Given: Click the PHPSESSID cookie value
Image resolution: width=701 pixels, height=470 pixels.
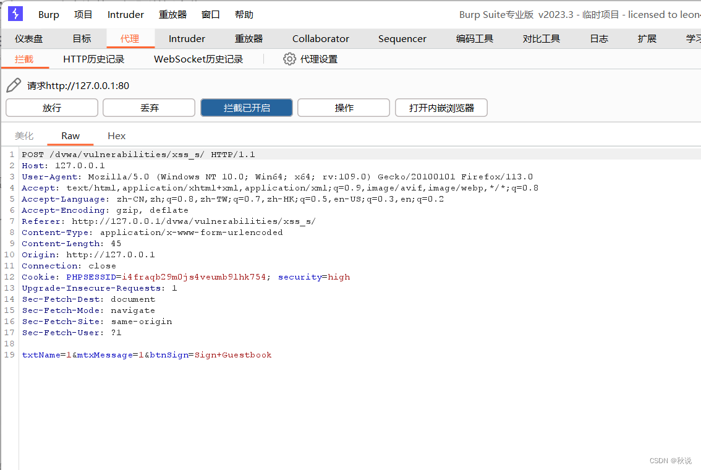Looking at the screenshot, I should pyautogui.click(x=193, y=277).
